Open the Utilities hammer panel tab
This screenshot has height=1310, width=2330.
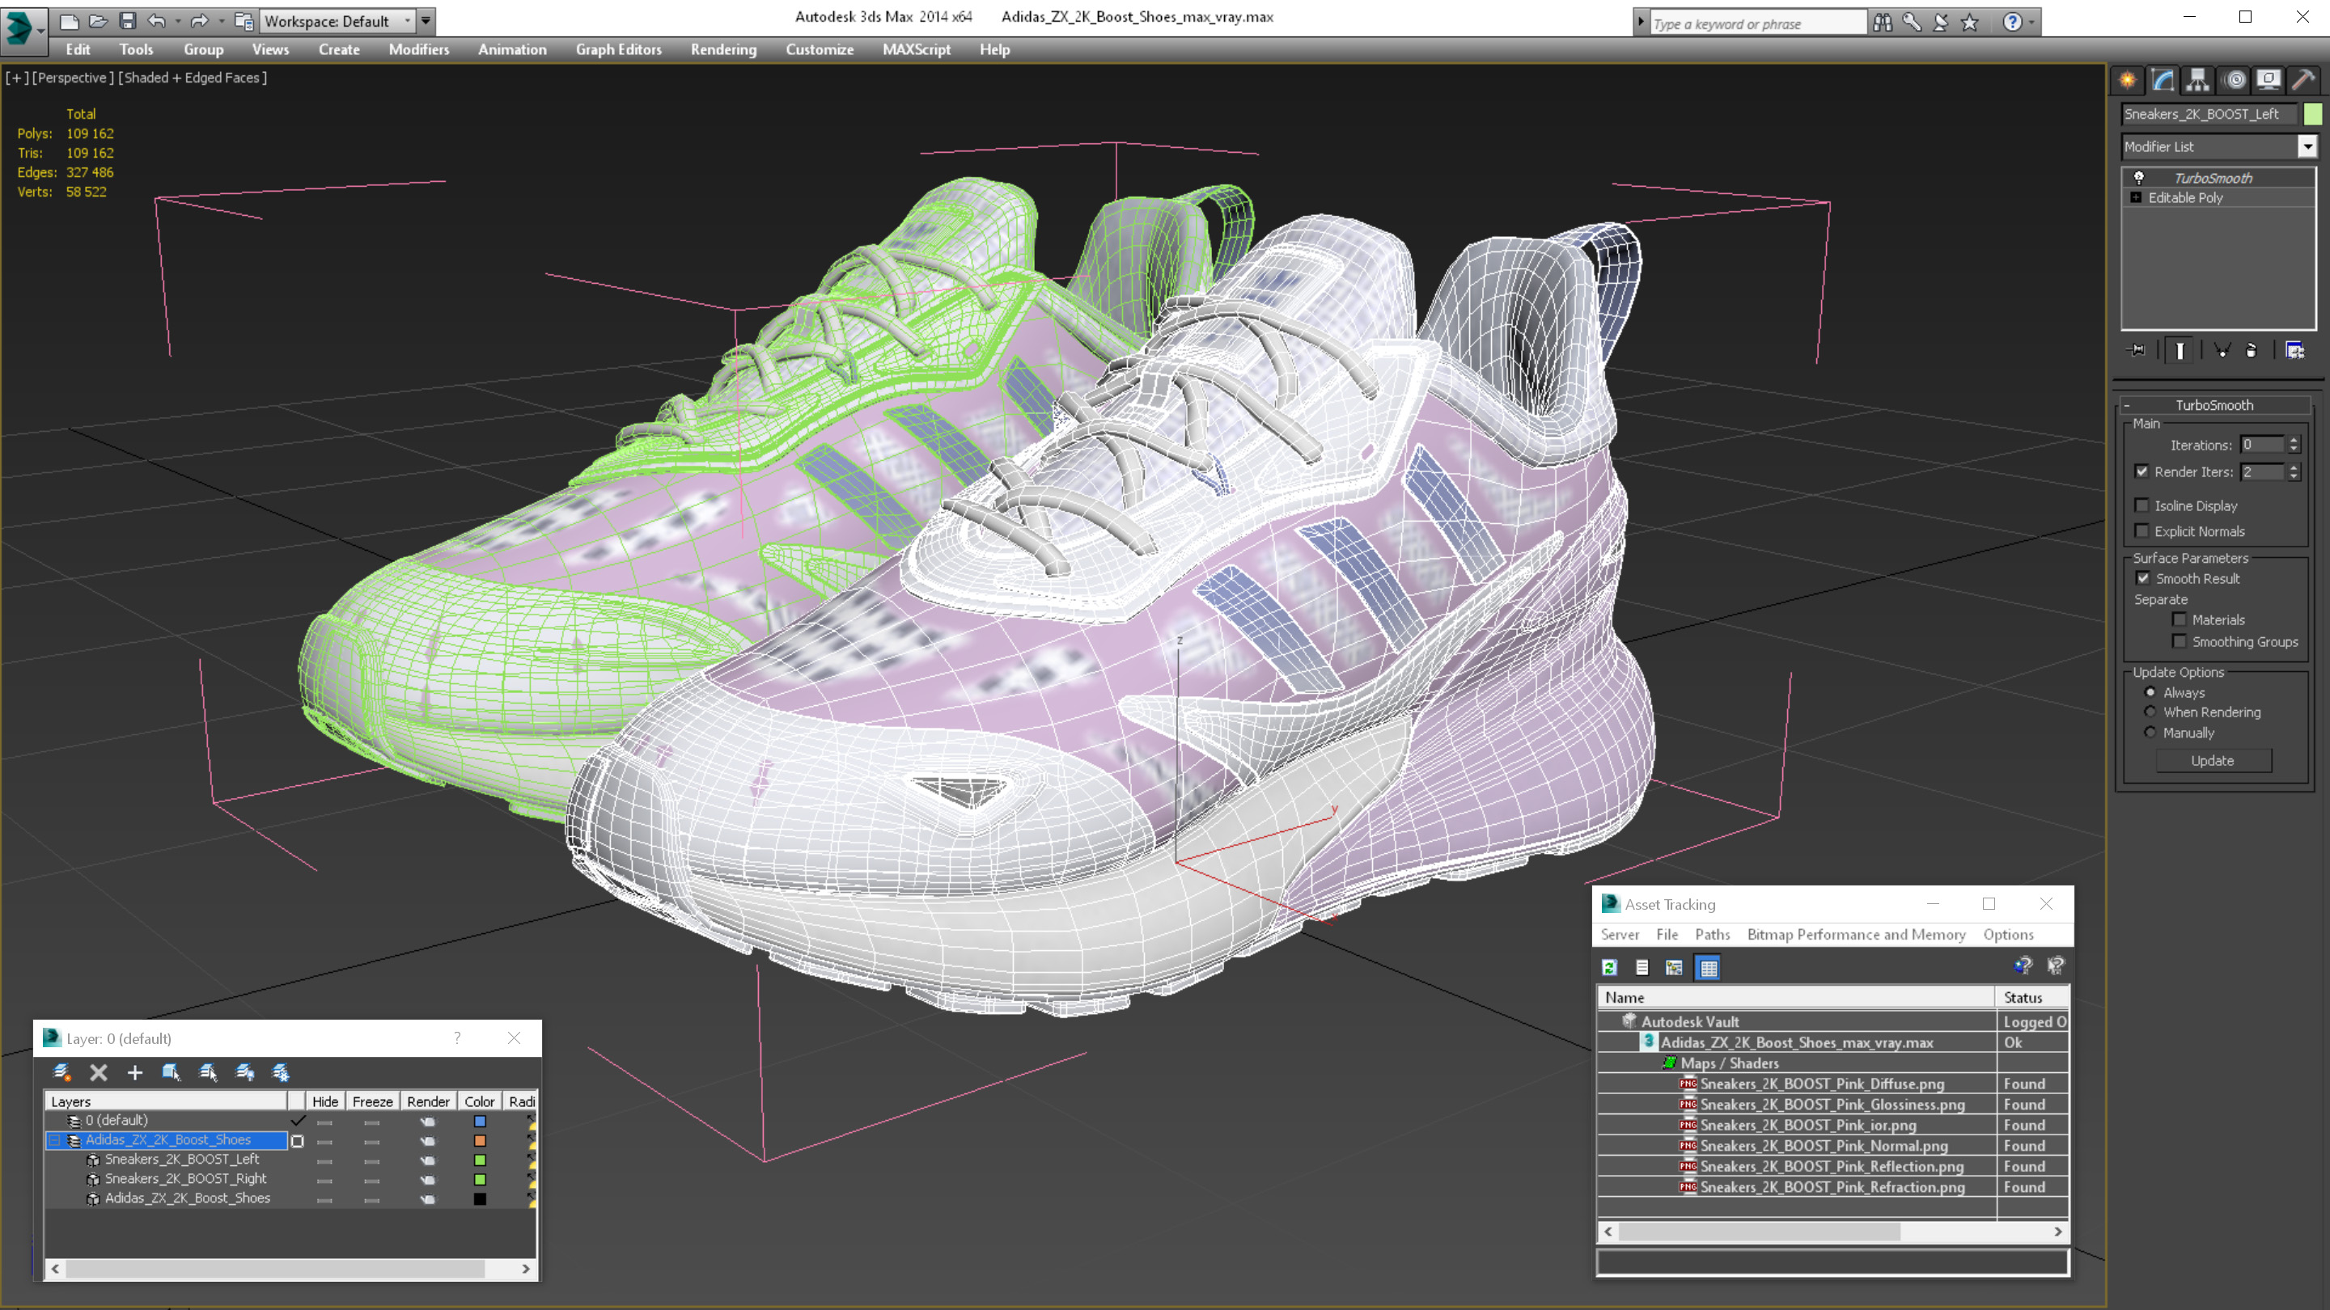point(2304,79)
